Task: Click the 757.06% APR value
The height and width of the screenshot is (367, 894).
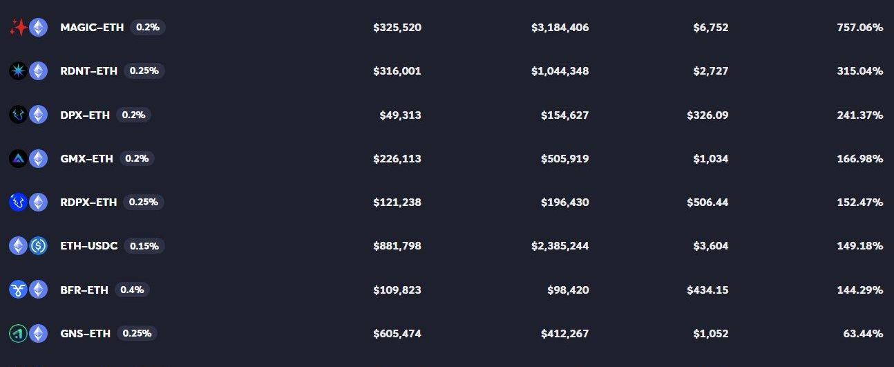Action: click(x=859, y=28)
